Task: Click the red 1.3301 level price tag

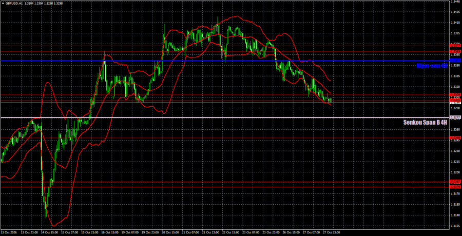Action: pyautogui.click(x=455, y=100)
